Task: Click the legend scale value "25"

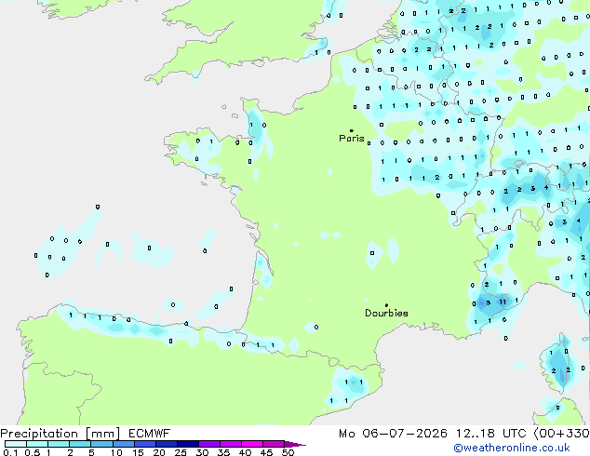Action: (181, 452)
